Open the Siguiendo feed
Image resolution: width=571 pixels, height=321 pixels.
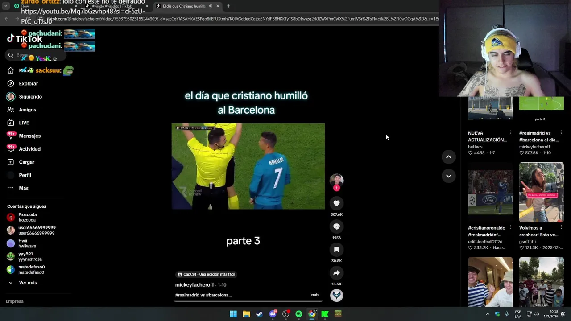click(x=30, y=97)
